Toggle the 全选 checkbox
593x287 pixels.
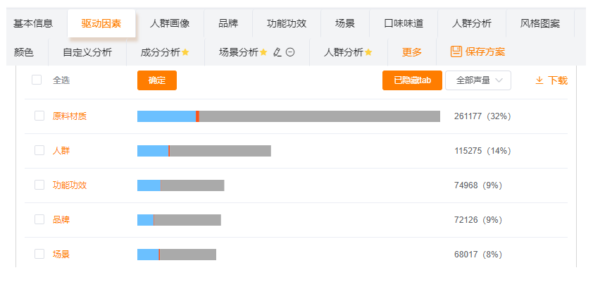point(37,80)
